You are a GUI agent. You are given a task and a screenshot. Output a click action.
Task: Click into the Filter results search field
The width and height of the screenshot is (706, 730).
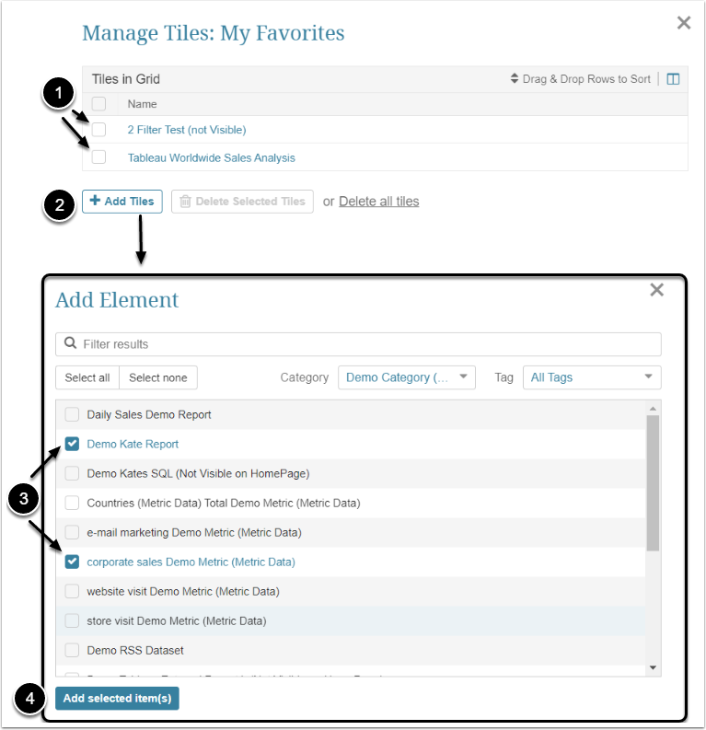click(x=368, y=344)
